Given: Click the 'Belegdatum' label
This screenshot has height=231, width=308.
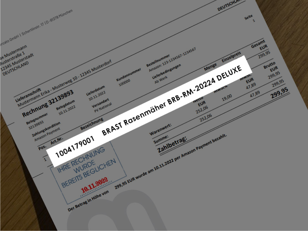Looking at the screenshot, I should [65, 105].
